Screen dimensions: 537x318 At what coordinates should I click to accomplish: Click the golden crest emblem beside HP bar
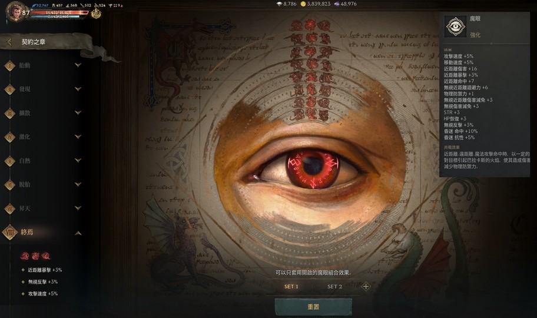(96, 14)
